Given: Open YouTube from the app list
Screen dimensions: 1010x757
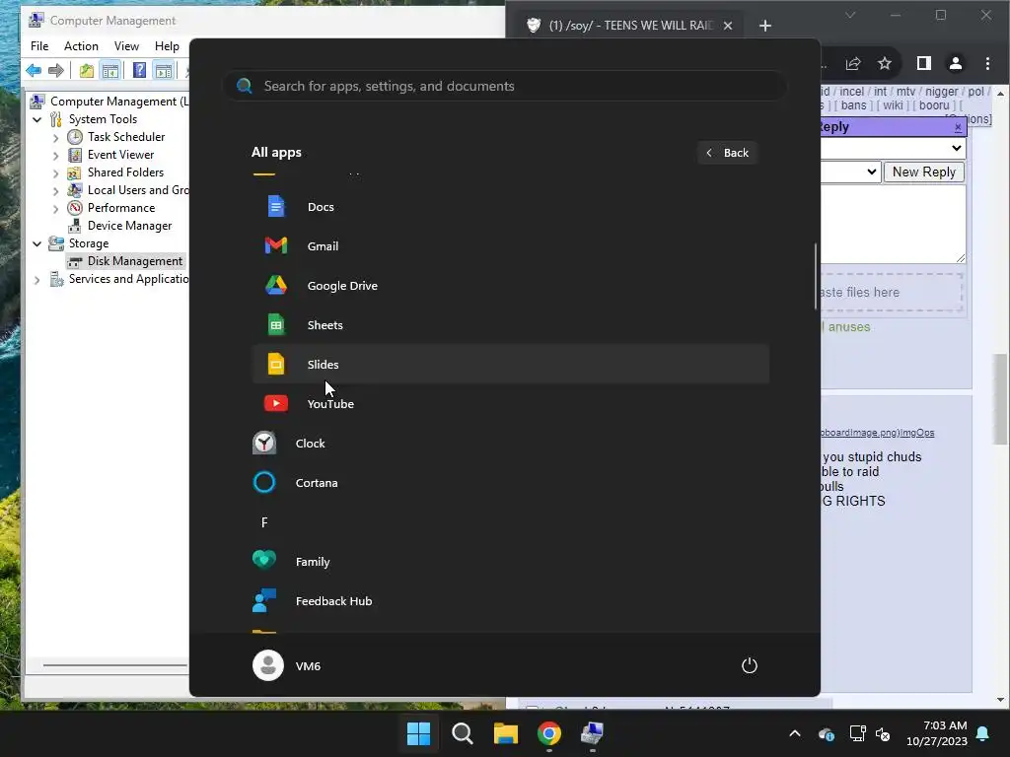Looking at the screenshot, I should click(511, 403).
